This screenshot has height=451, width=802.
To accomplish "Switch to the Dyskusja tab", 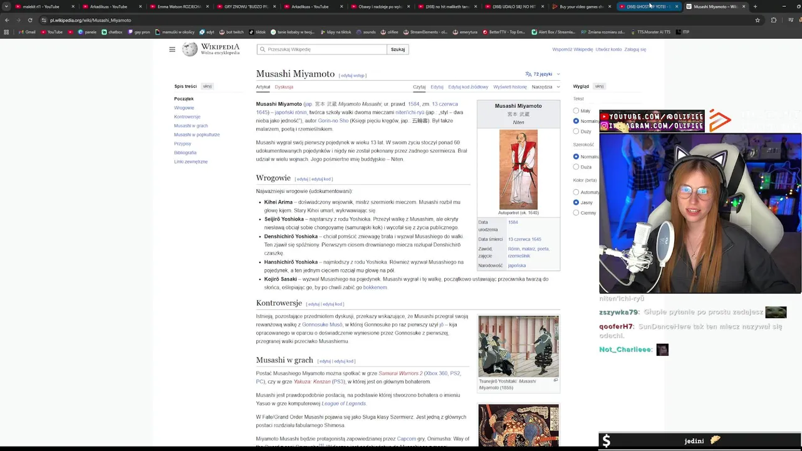I will pos(284,87).
